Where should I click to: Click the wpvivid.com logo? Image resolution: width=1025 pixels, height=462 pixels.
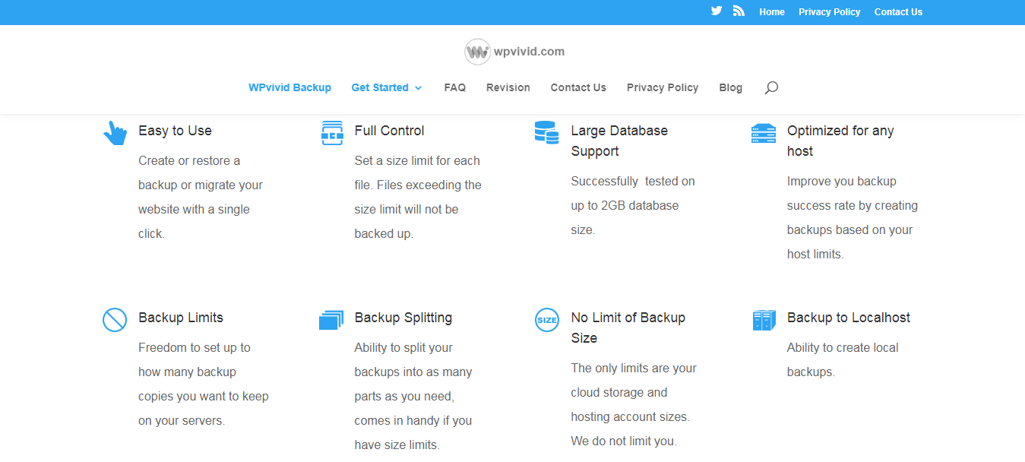[x=514, y=52]
